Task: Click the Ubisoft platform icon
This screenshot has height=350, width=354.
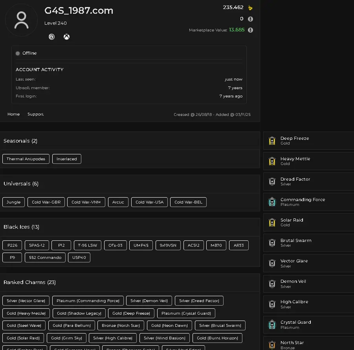Action: [51, 37]
